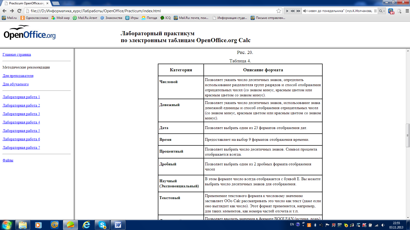Open the Информация студе... bookmark
410x230 pixels.
[230, 18]
